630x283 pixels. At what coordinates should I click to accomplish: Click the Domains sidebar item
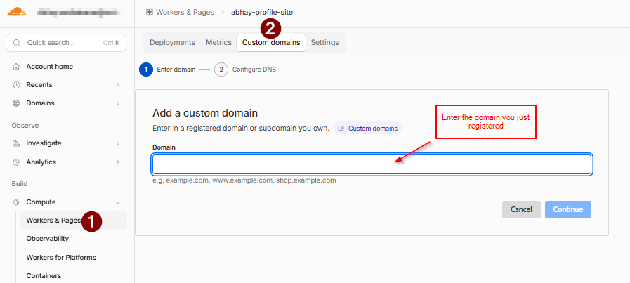[67, 103]
